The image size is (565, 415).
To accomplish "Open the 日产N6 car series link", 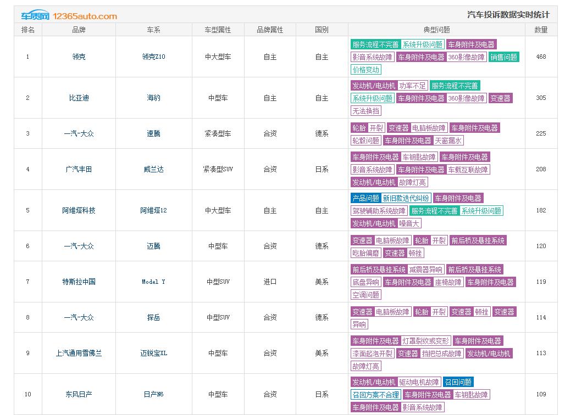I will point(153,395).
